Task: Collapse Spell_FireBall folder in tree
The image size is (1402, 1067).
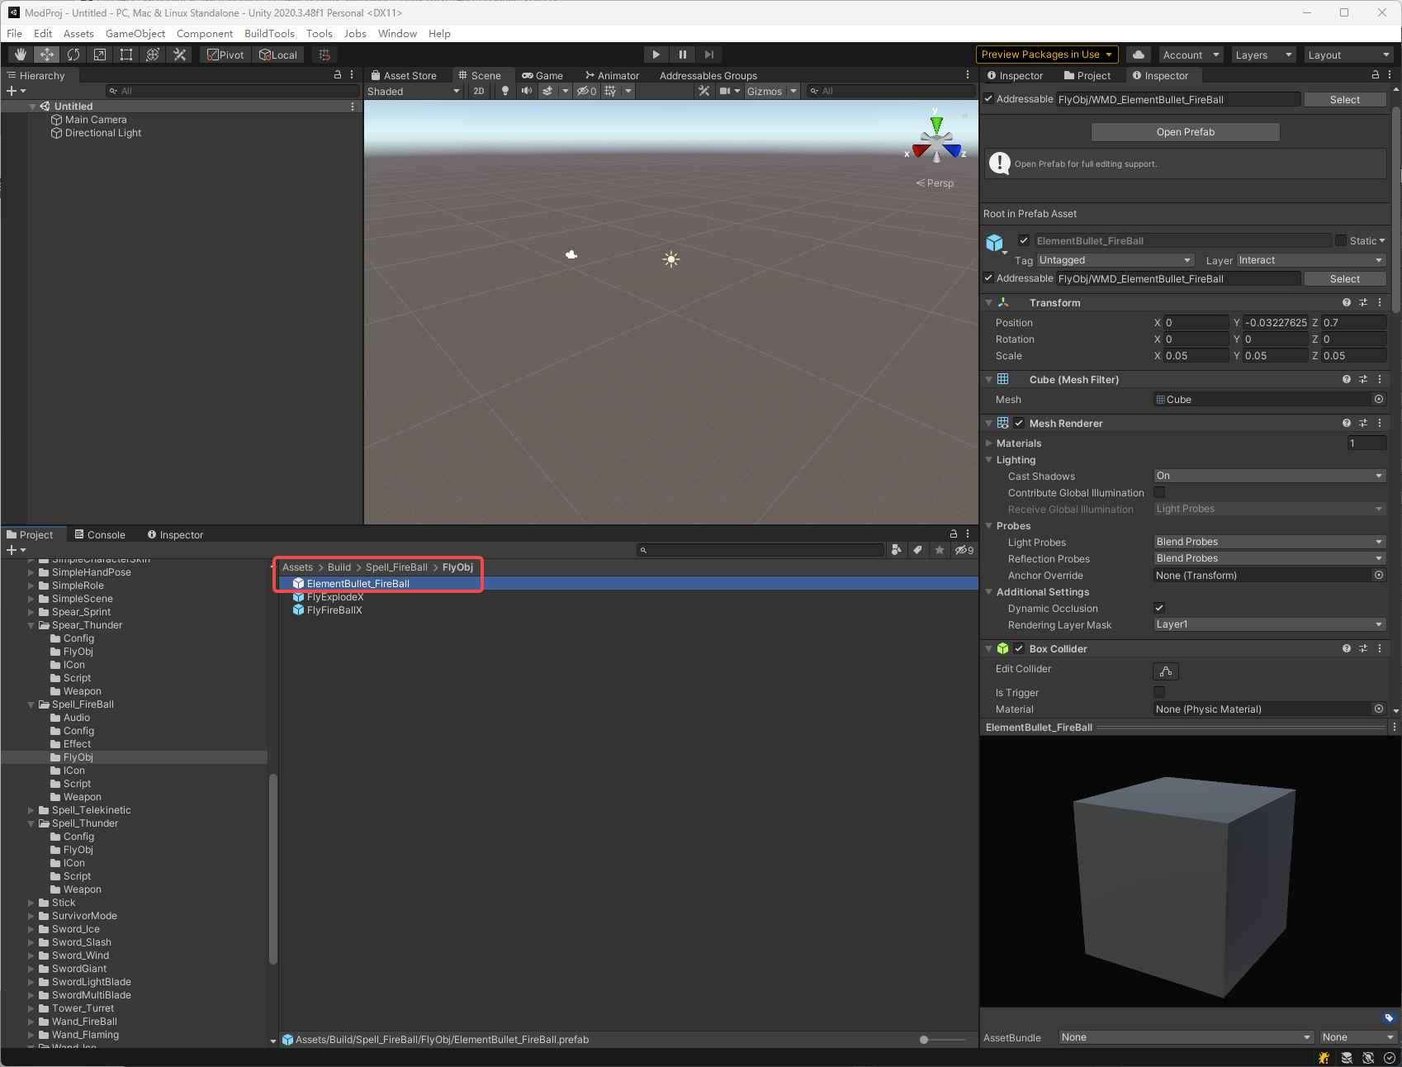Action: click(x=31, y=704)
